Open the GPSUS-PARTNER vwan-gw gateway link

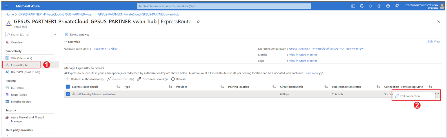pyautogui.click(x=326, y=49)
